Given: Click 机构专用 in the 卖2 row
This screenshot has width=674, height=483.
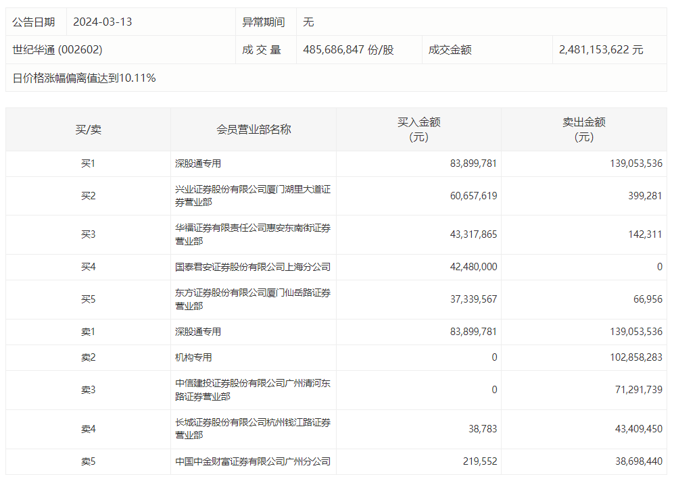Looking at the screenshot, I should (193, 357).
